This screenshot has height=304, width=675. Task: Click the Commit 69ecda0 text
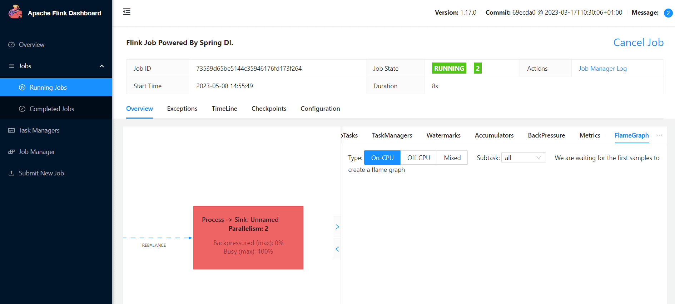tap(554, 13)
